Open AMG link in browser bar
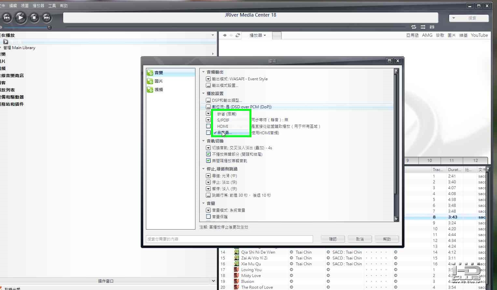Screen dimensions: 497x290 [x=427, y=35]
